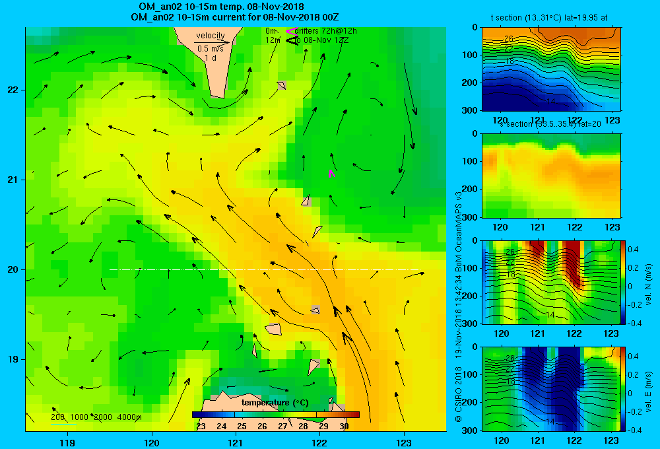660x449 pixels.
Task: Click the longitude 122 label under main map
Action: 320,442
